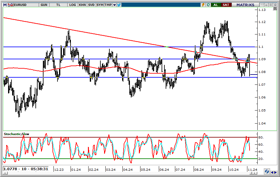Click the blue right navigation arrow icon
This screenshot has width=280, height=177.
pyautogui.click(x=276, y=172)
